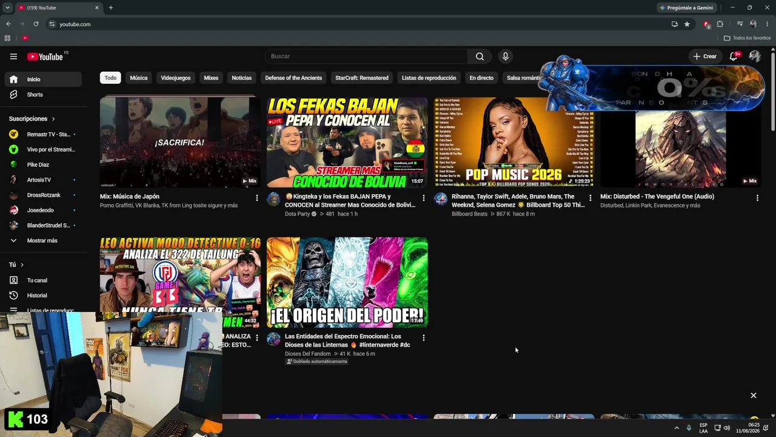Click the search magnifier button

pyautogui.click(x=480, y=56)
